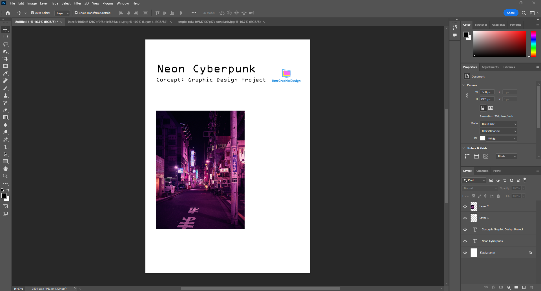Viewport: 541px width, 291px height.
Task: Select the Hand tool
Action: pos(5,169)
